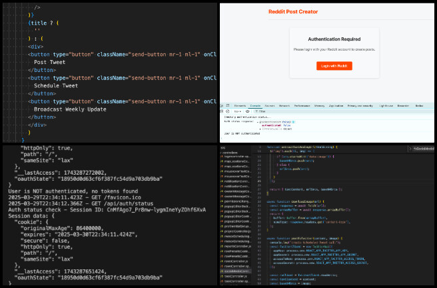The width and height of the screenshot is (437, 288).
Task: Click the '</div>' closing tag in code
Action: click(37, 125)
